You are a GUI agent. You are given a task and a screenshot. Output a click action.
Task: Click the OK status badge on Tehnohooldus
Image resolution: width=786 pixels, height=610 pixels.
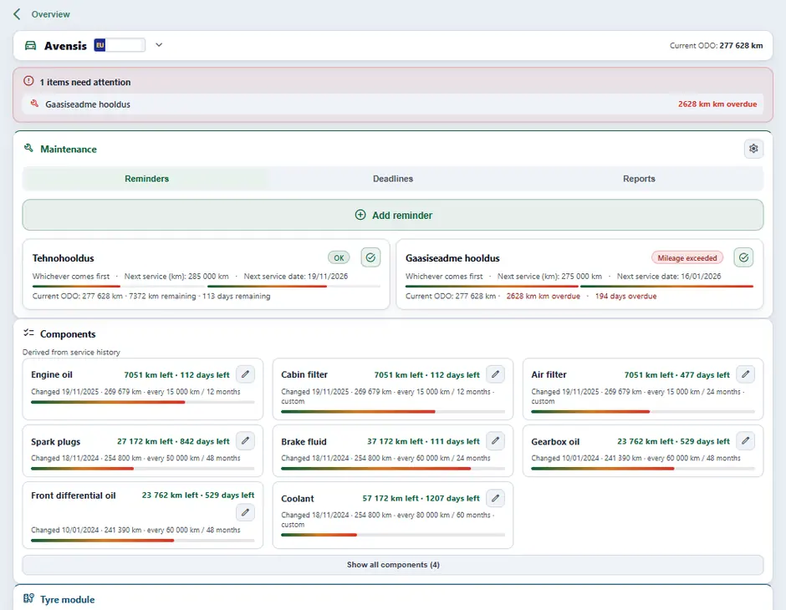coord(339,258)
